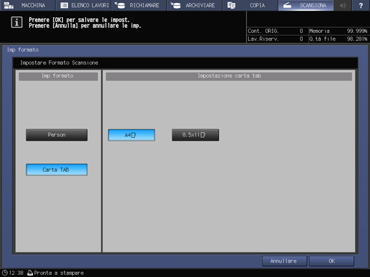Click the speaker sound icon
Image resolution: width=370 pixels, height=277 pixels.
pyautogui.click(x=343, y=5)
